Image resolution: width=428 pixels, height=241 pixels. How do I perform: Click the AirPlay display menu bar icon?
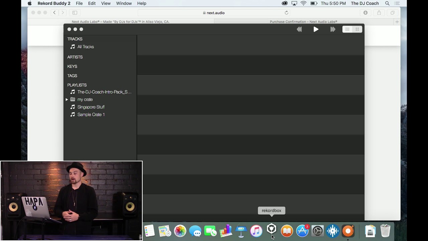(x=294, y=3)
